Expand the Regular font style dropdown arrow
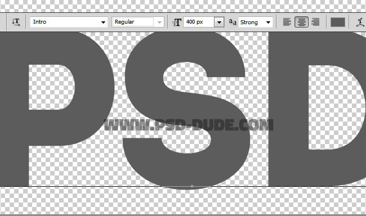The height and width of the screenshot is (216, 366). tap(159, 22)
